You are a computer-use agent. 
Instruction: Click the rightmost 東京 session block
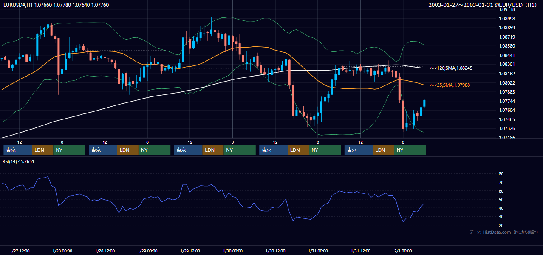tap(359, 150)
